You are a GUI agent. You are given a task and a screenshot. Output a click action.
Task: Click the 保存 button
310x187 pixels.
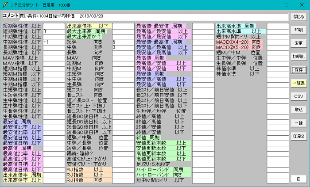click(x=299, y=70)
